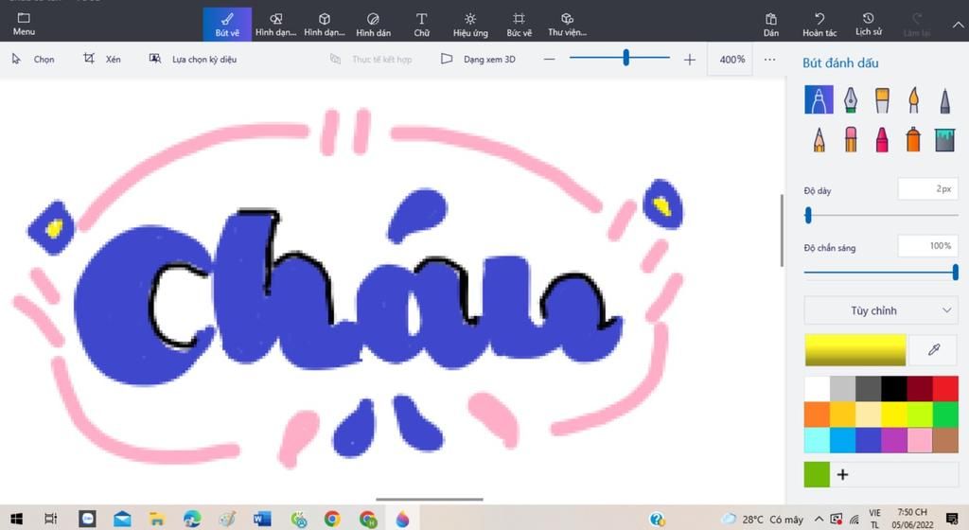Click the zoom slider handle

pyautogui.click(x=626, y=58)
